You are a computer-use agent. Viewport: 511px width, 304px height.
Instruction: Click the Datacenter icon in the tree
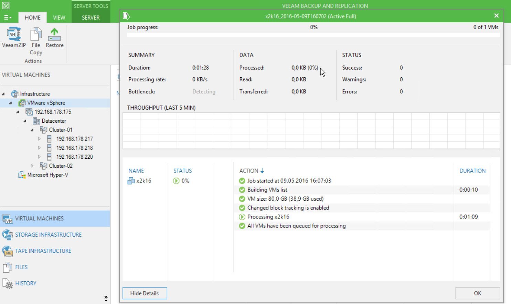click(36, 121)
